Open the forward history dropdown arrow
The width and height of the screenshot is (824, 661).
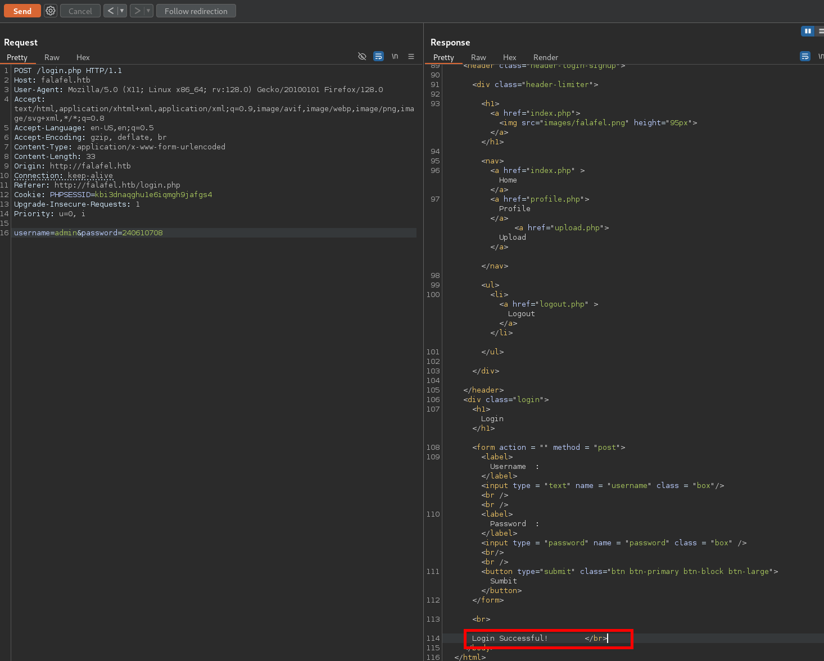pyautogui.click(x=148, y=11)
